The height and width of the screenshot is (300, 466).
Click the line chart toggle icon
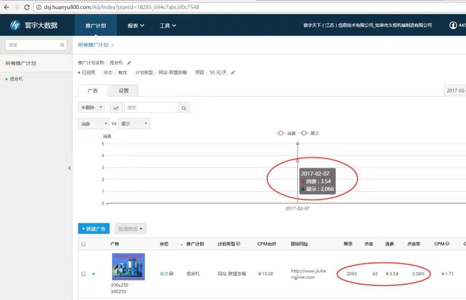[116, 108]
